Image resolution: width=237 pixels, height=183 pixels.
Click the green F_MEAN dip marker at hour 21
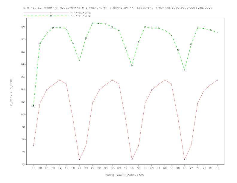click(x=79, y=60)
